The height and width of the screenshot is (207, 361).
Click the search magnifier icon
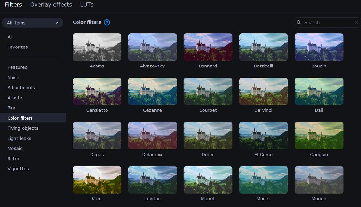coord(299,22)
